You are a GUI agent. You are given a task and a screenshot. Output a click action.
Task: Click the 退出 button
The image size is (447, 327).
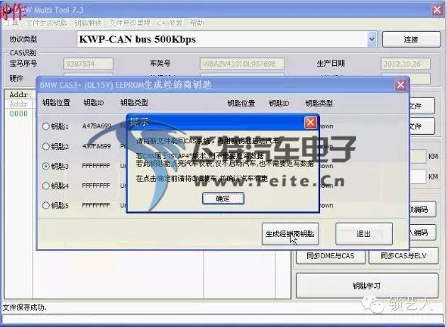364,234
